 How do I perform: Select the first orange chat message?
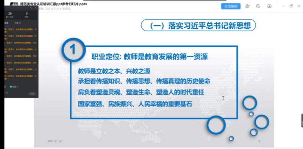click(x=20, y=31)
